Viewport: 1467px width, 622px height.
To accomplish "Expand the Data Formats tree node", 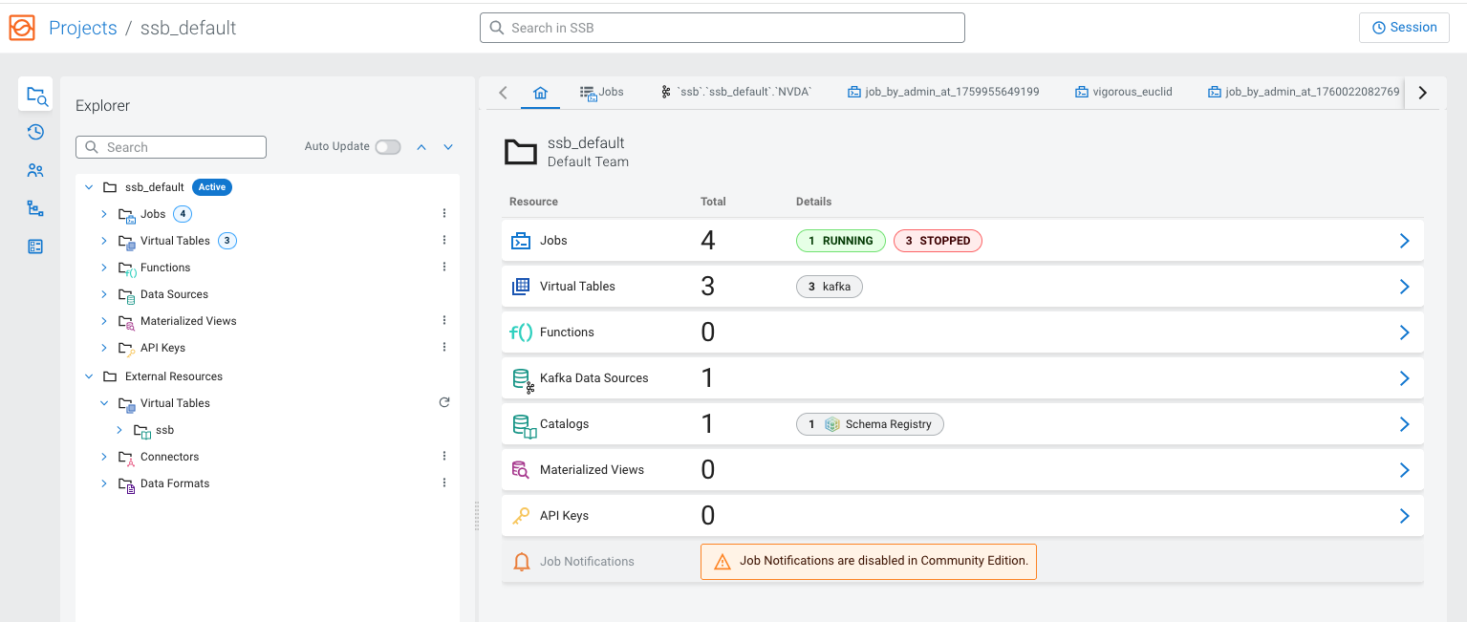I will click(x=104, y=483).
